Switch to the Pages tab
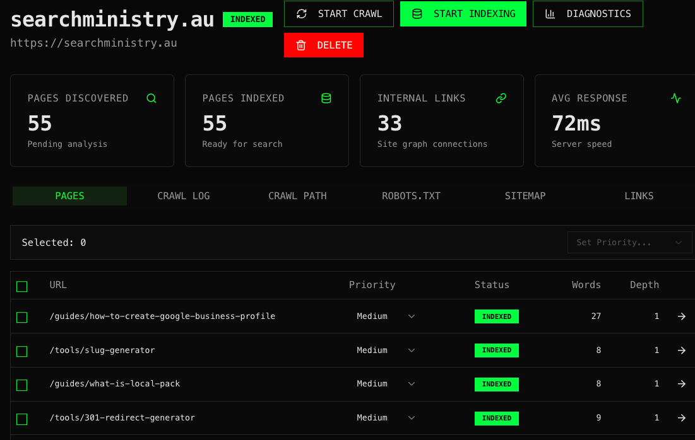The width and height of the screenshot is (695, 440). 69,196
